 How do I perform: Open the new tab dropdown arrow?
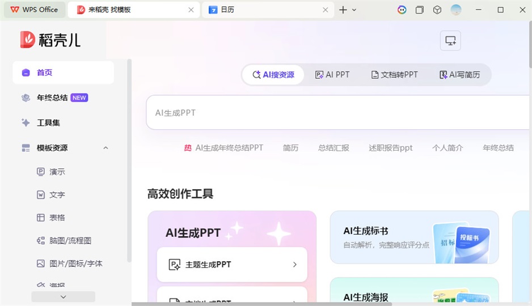click(354, 10)
